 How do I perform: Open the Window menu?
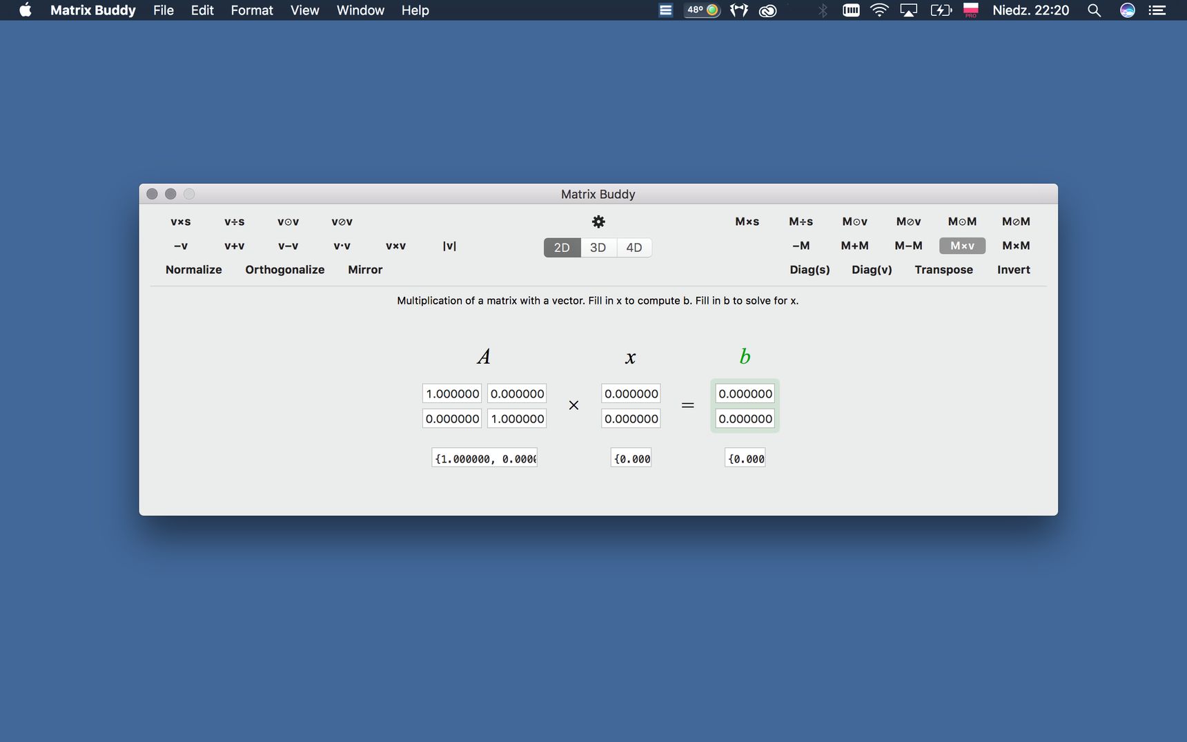(360, 10)
